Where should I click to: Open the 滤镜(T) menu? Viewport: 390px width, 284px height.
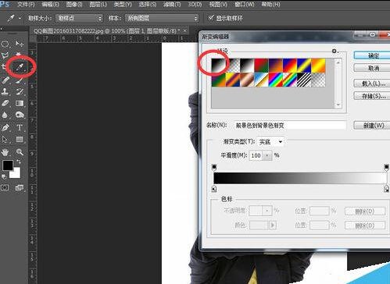click(x=172, y=5)
